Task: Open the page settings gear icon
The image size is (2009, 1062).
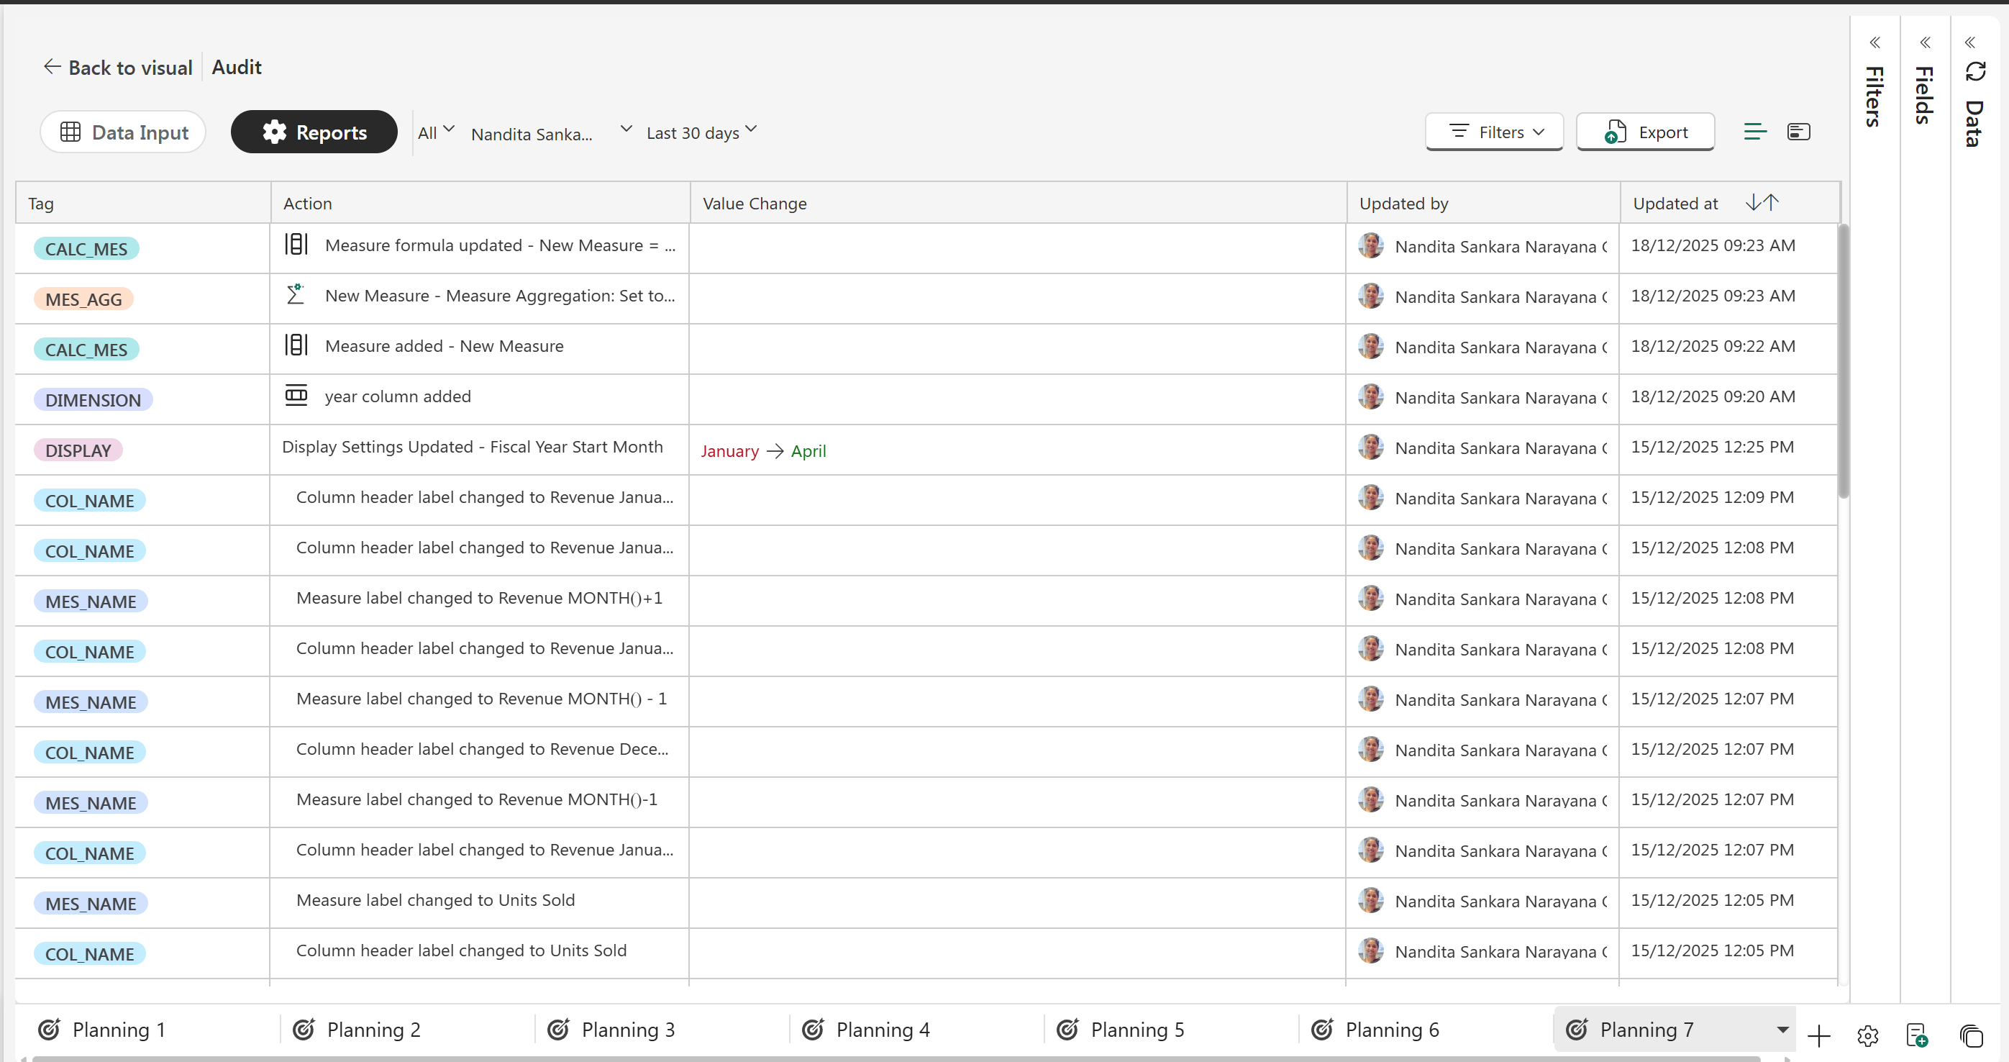Action: tap(1867, 1035)
